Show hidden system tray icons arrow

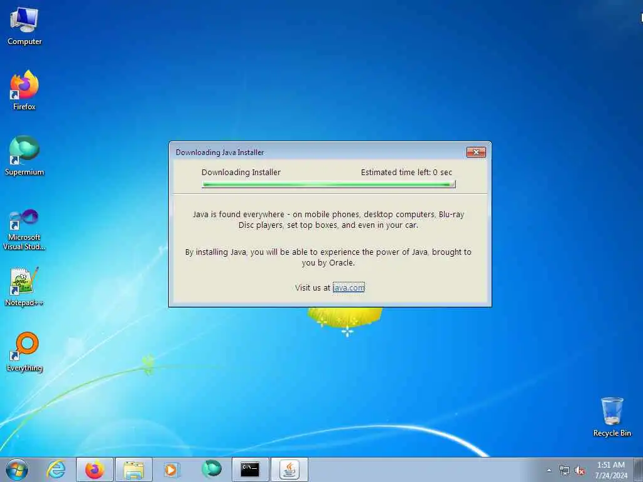pos(549,471)
